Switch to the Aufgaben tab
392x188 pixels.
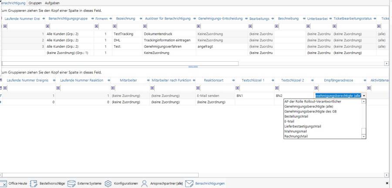pyautogui.click(x=52, y=3)
